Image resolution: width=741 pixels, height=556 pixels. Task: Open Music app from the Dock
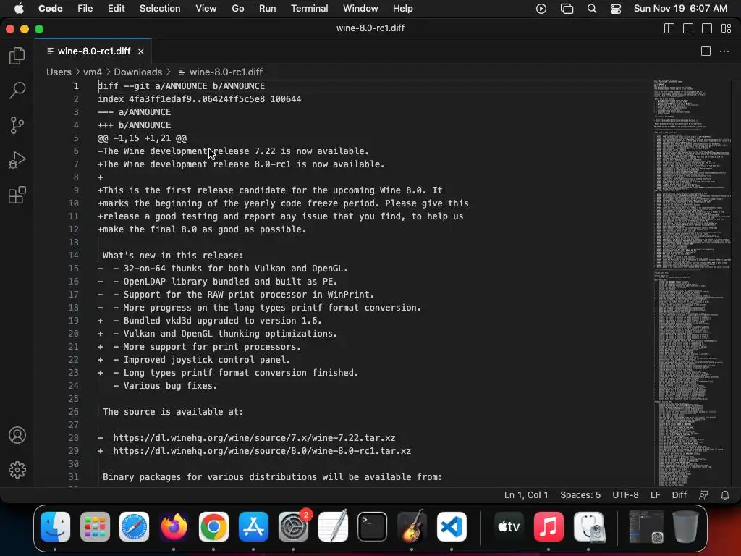[549, 527]
